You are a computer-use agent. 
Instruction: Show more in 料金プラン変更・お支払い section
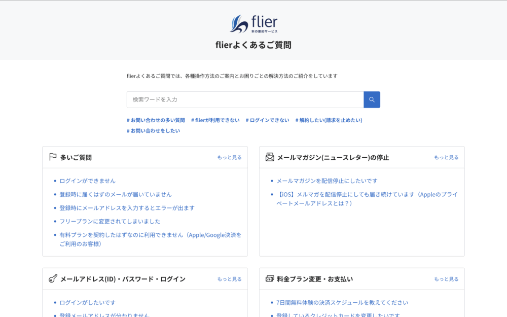[x=446, y=279]
